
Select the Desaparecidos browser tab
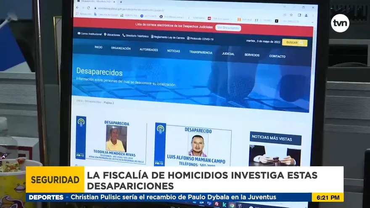pos(96,1)
